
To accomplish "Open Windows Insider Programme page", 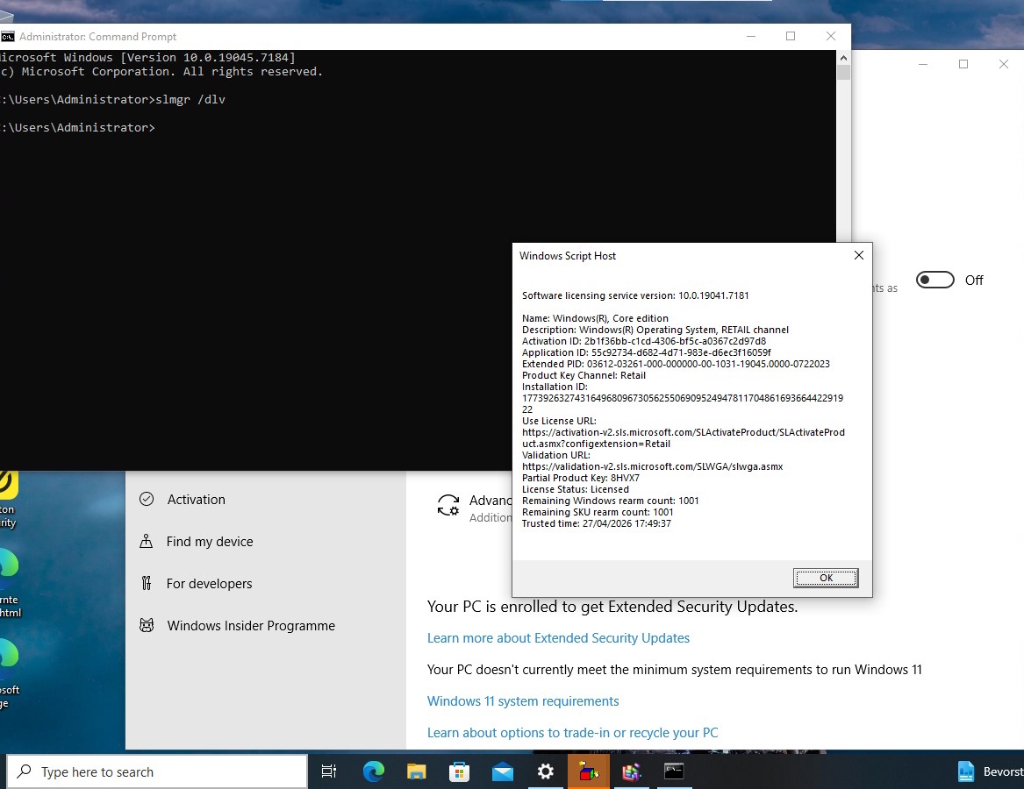I will click(251, 626).
